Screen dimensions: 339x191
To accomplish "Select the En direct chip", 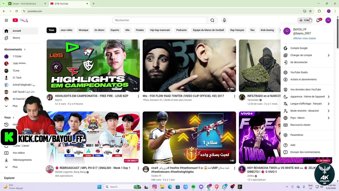I will [x=99, y=30].
